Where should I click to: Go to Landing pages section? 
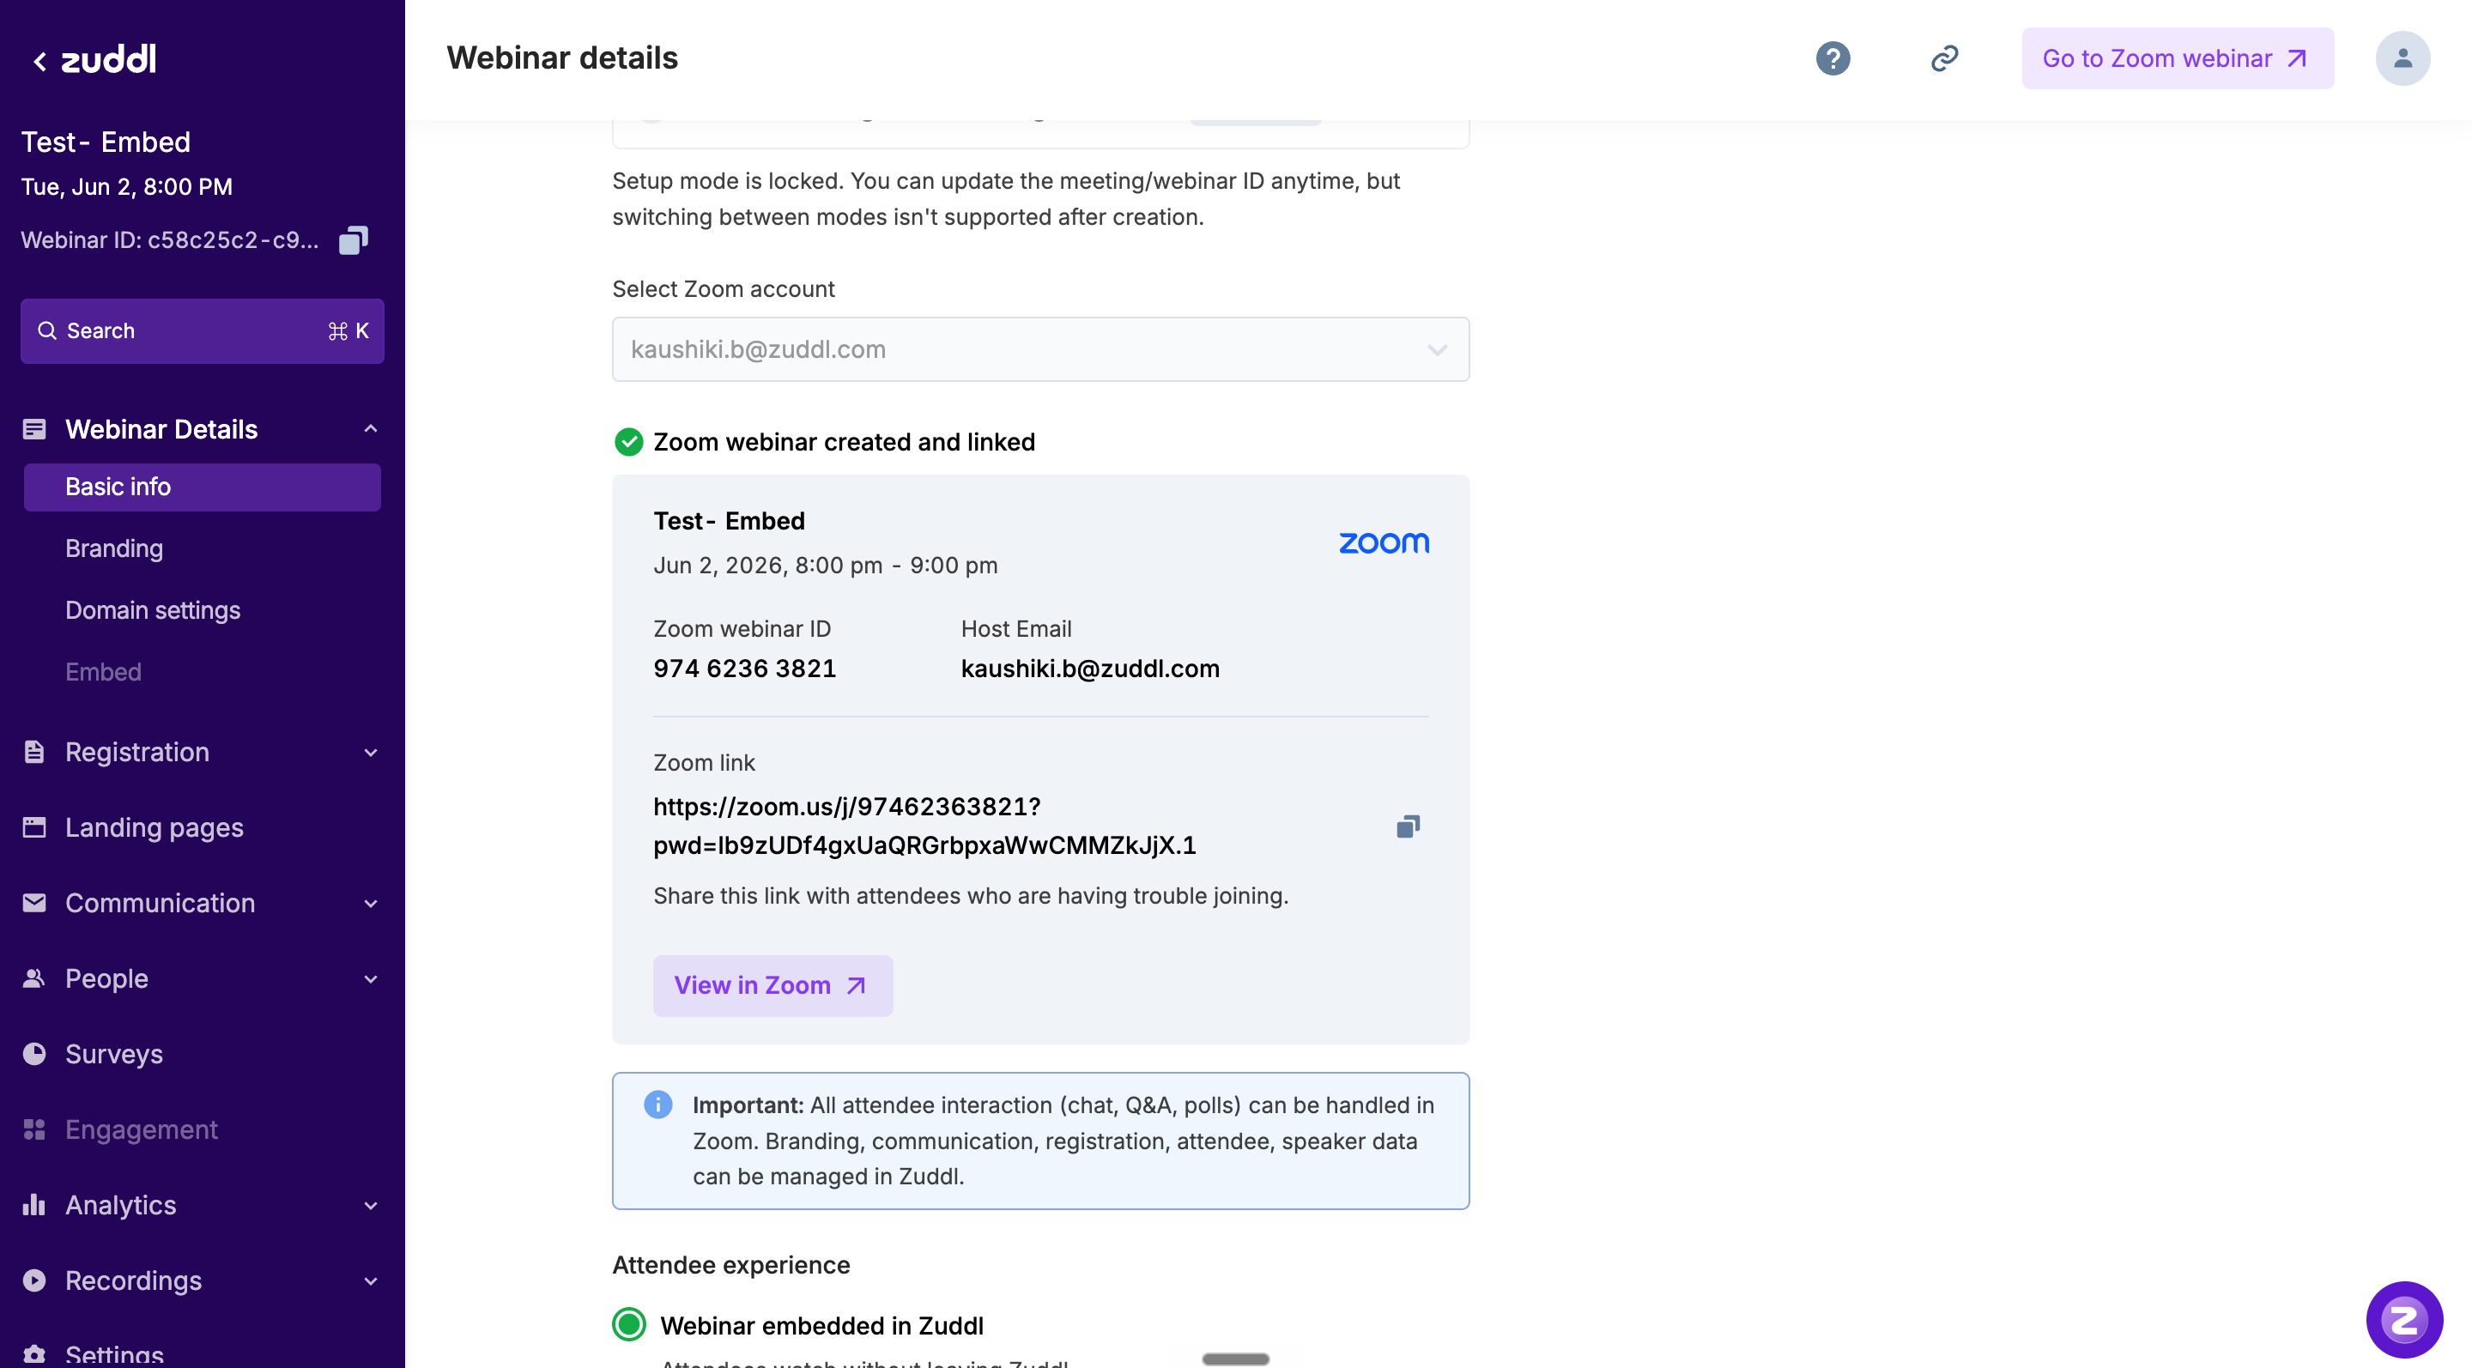[154, 828]
